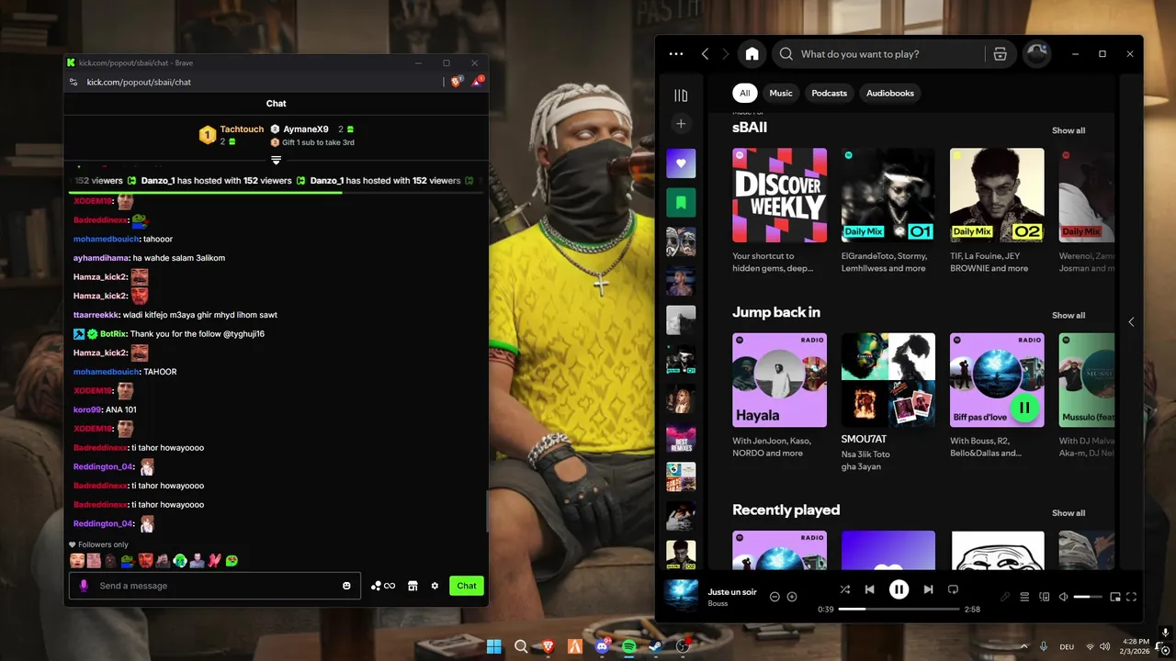The width and height of the screenshot is (1176, 661).
Task: Click the kick.com address bar URL
Action: [139, 82]
